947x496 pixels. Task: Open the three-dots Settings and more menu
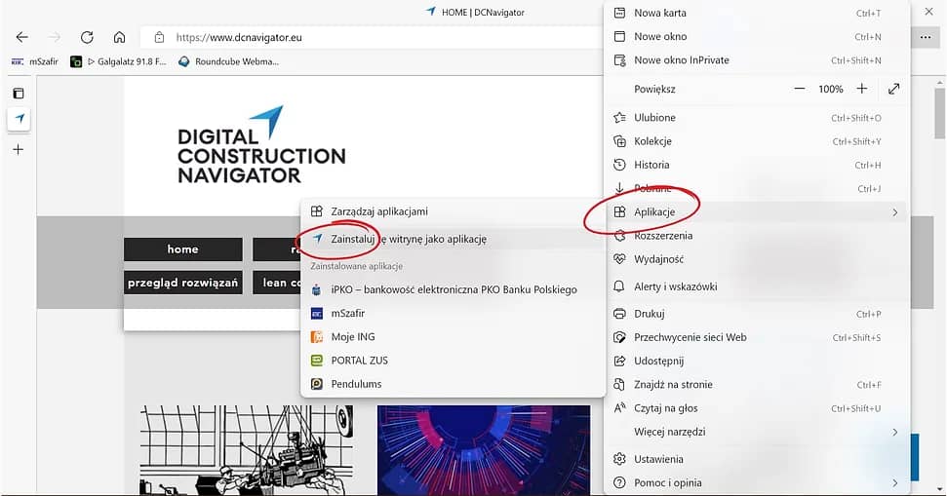click(926, 37)
